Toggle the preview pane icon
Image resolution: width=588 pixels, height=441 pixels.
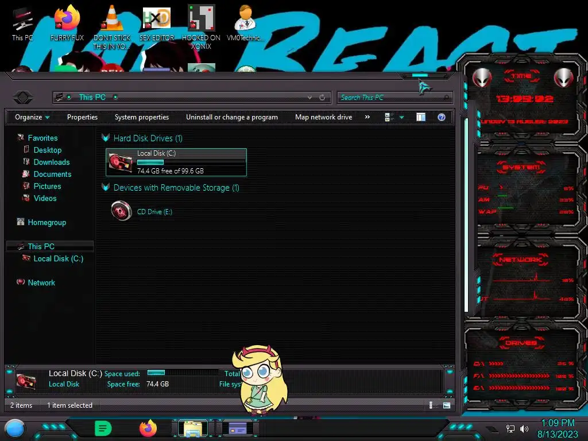pyautogui.click(x=421, y=117)
